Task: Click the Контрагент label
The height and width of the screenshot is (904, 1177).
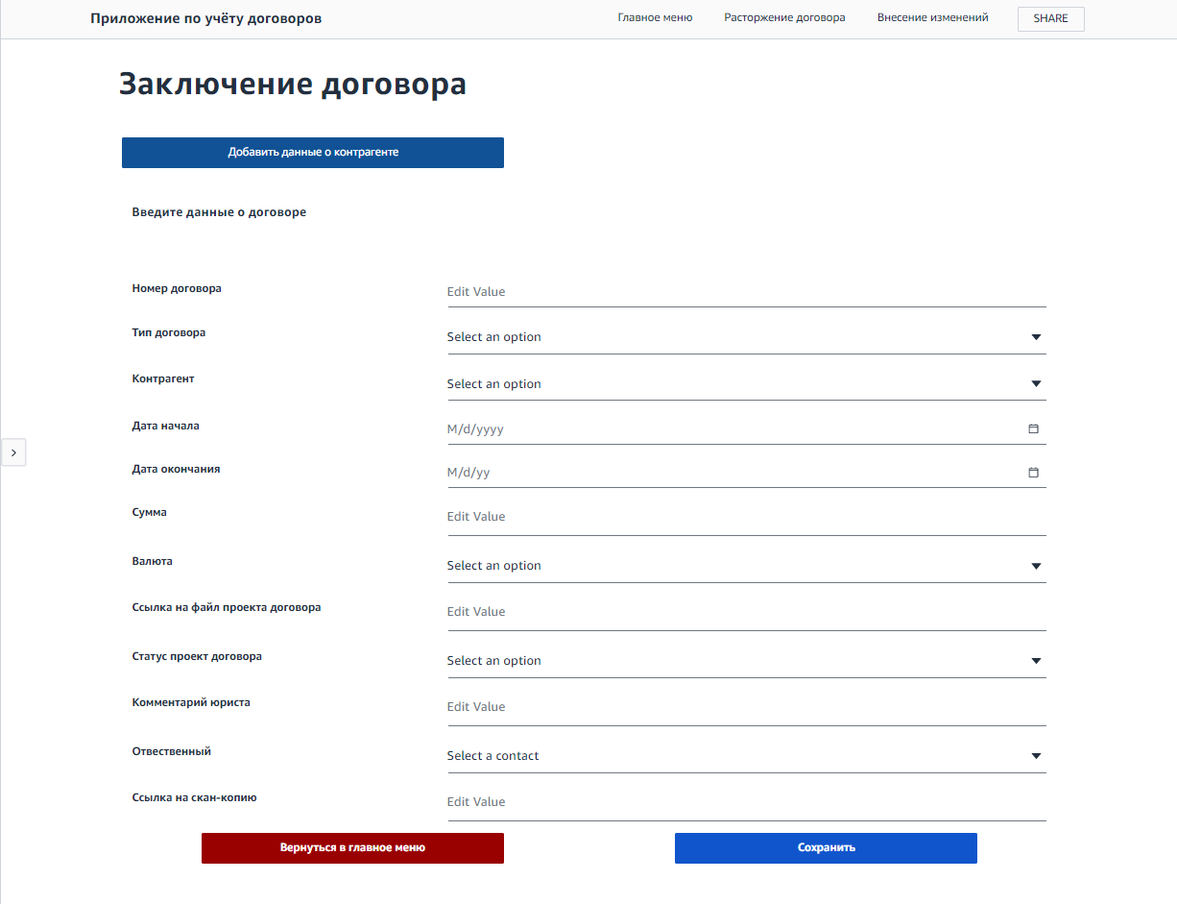Action: (x=163, y=379)
